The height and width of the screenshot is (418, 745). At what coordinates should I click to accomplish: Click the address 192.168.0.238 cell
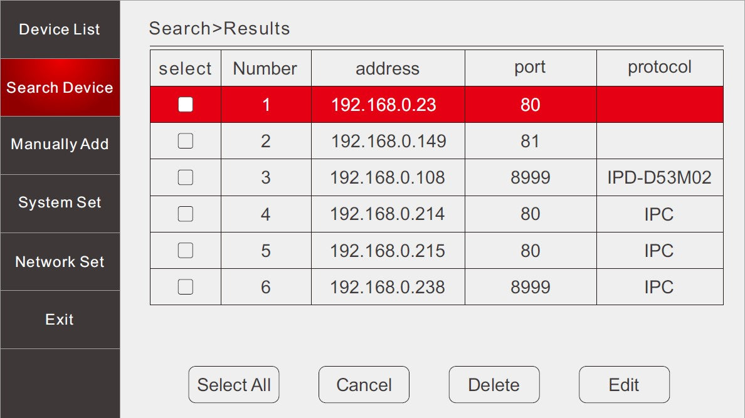pyautogui.click(x=388, y=287)
